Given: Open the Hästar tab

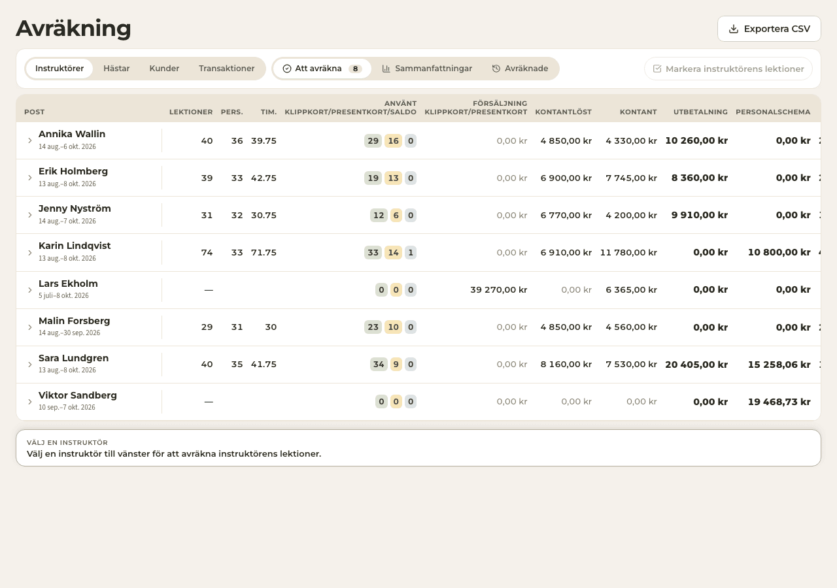Looking at the screenshot, I should [x=116, y=69].
